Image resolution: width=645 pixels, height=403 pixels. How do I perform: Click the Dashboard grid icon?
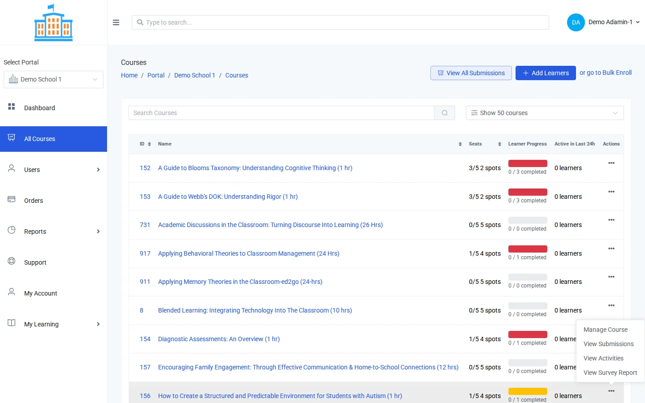[12, 107]
